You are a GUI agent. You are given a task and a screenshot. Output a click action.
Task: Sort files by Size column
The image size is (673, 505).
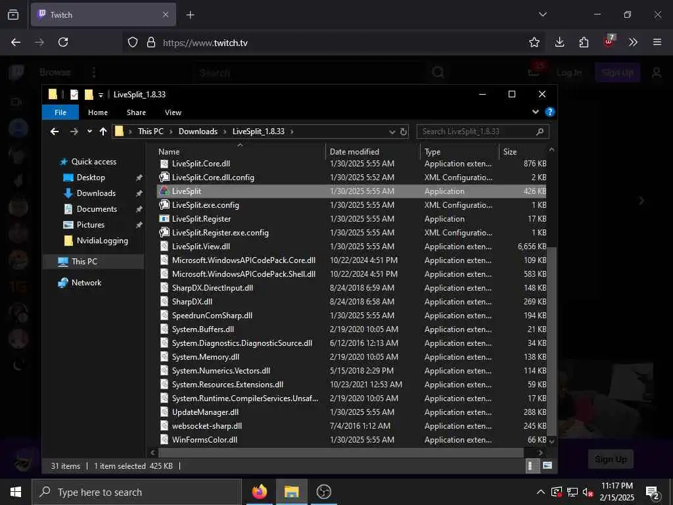click(522, 152)
